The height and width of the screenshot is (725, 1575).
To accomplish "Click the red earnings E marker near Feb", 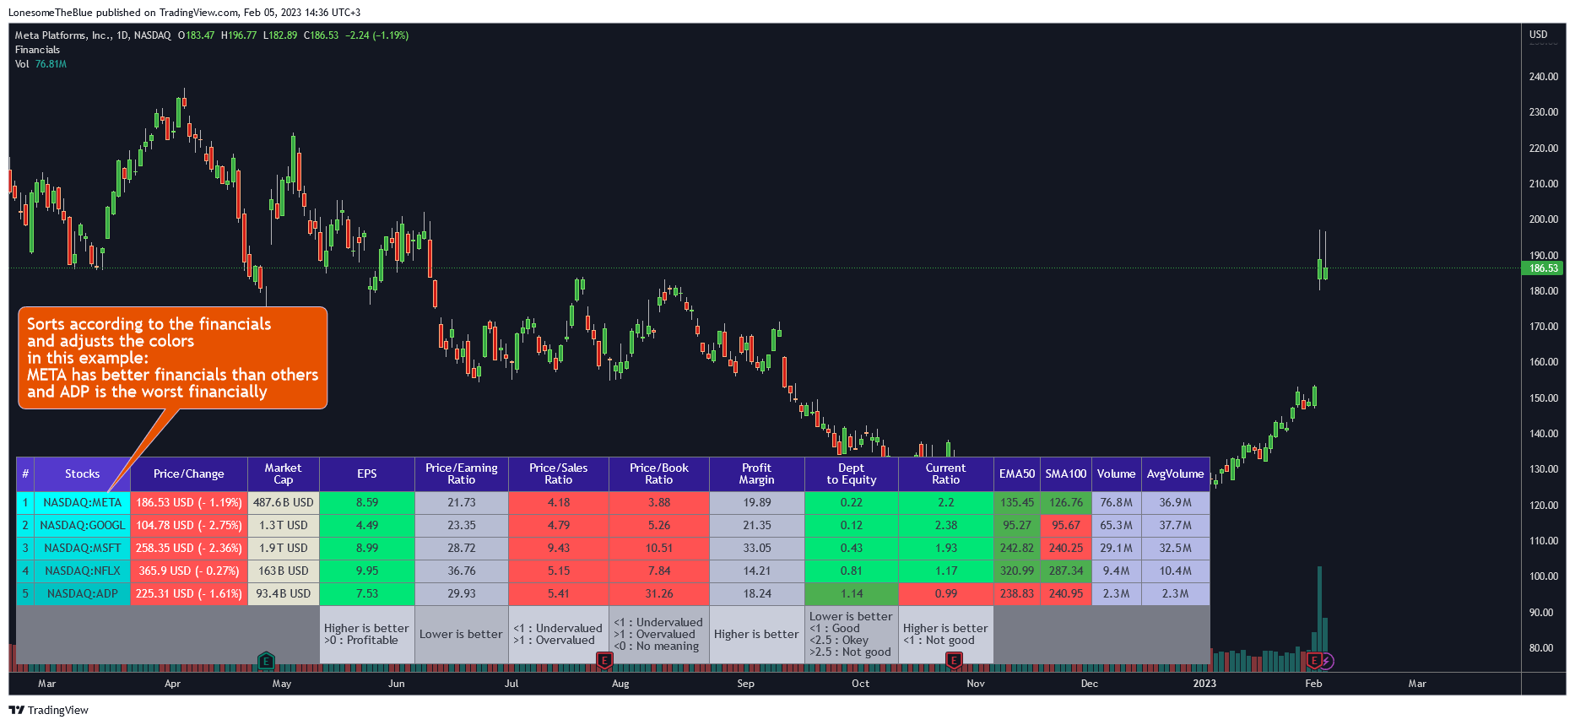I will 1313,661.
